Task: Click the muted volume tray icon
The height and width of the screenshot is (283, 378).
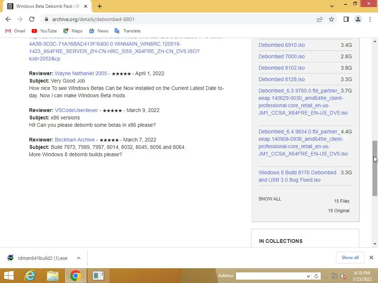Action: 343,276
